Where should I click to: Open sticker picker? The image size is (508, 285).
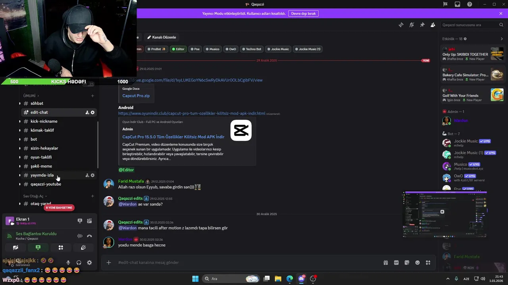pos(407,262)
